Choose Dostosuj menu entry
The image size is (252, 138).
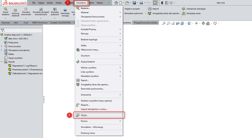(x=99, y=133)
